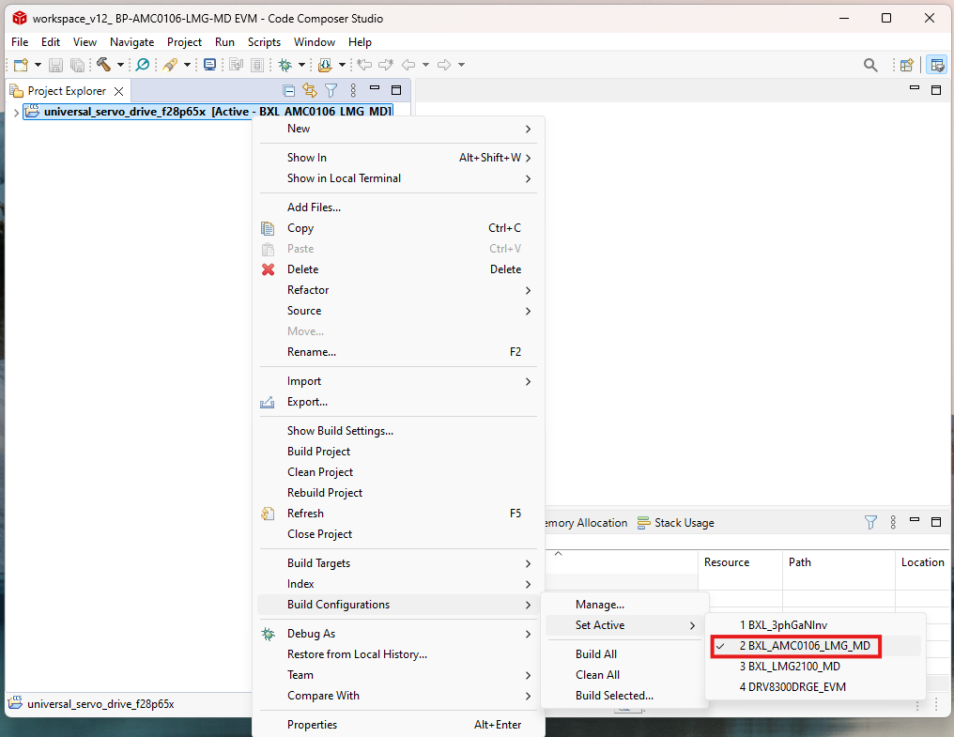Viewport: 954px width, 737px height.
Task: Click Manage... in Build Configurations submenu
Action: [599, 605]
